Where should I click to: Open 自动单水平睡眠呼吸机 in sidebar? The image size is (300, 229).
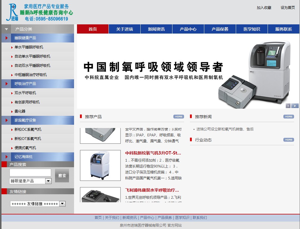point(32,56)
